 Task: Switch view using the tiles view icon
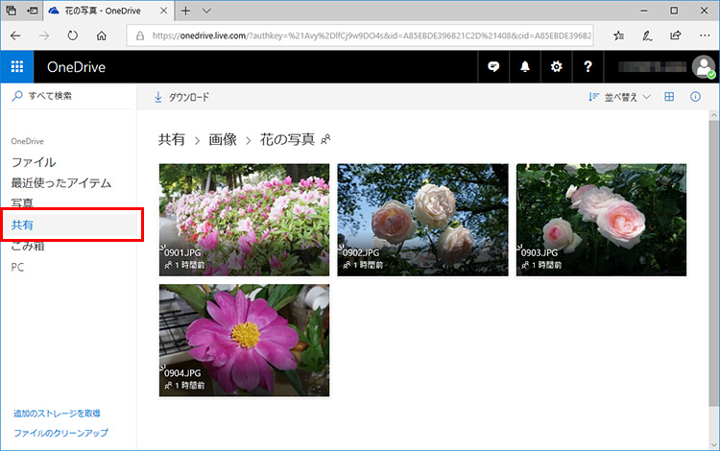coord(669,97)
